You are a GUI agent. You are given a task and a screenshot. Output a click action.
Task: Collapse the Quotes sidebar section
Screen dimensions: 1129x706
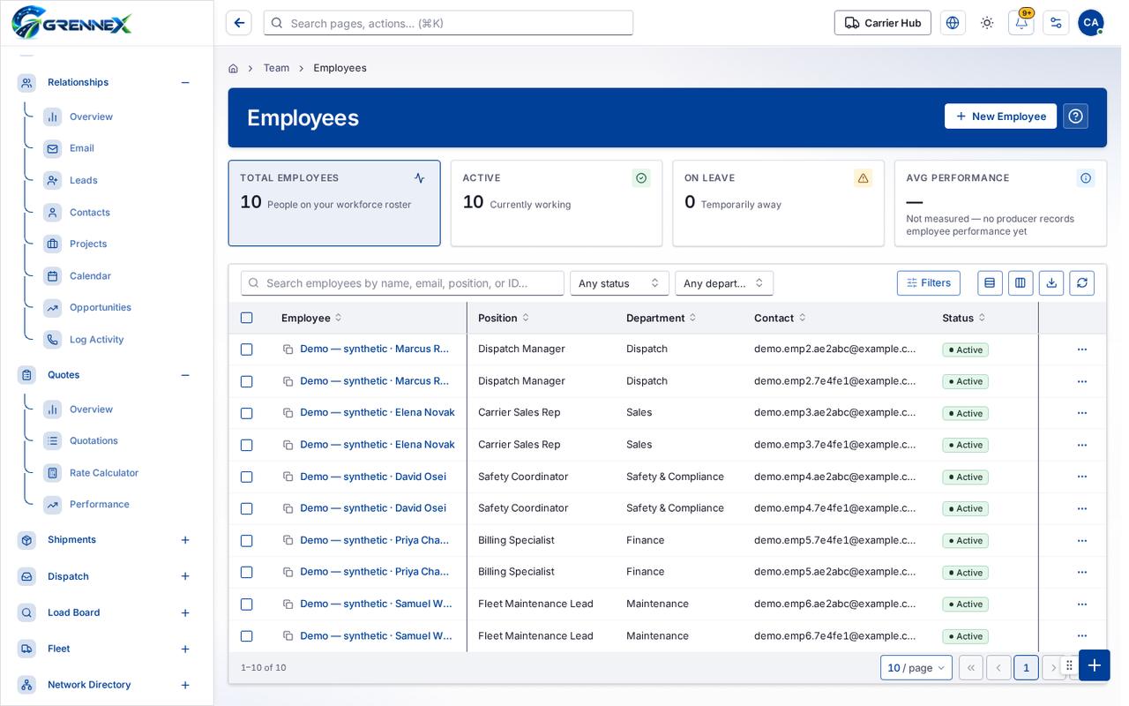185,375
